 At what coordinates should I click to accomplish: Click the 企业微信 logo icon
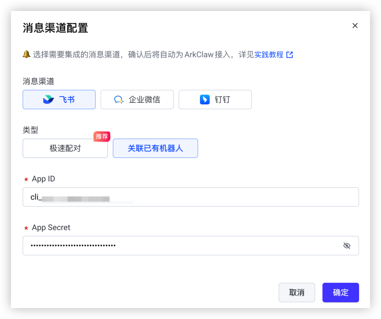click(x=119, y=99)
